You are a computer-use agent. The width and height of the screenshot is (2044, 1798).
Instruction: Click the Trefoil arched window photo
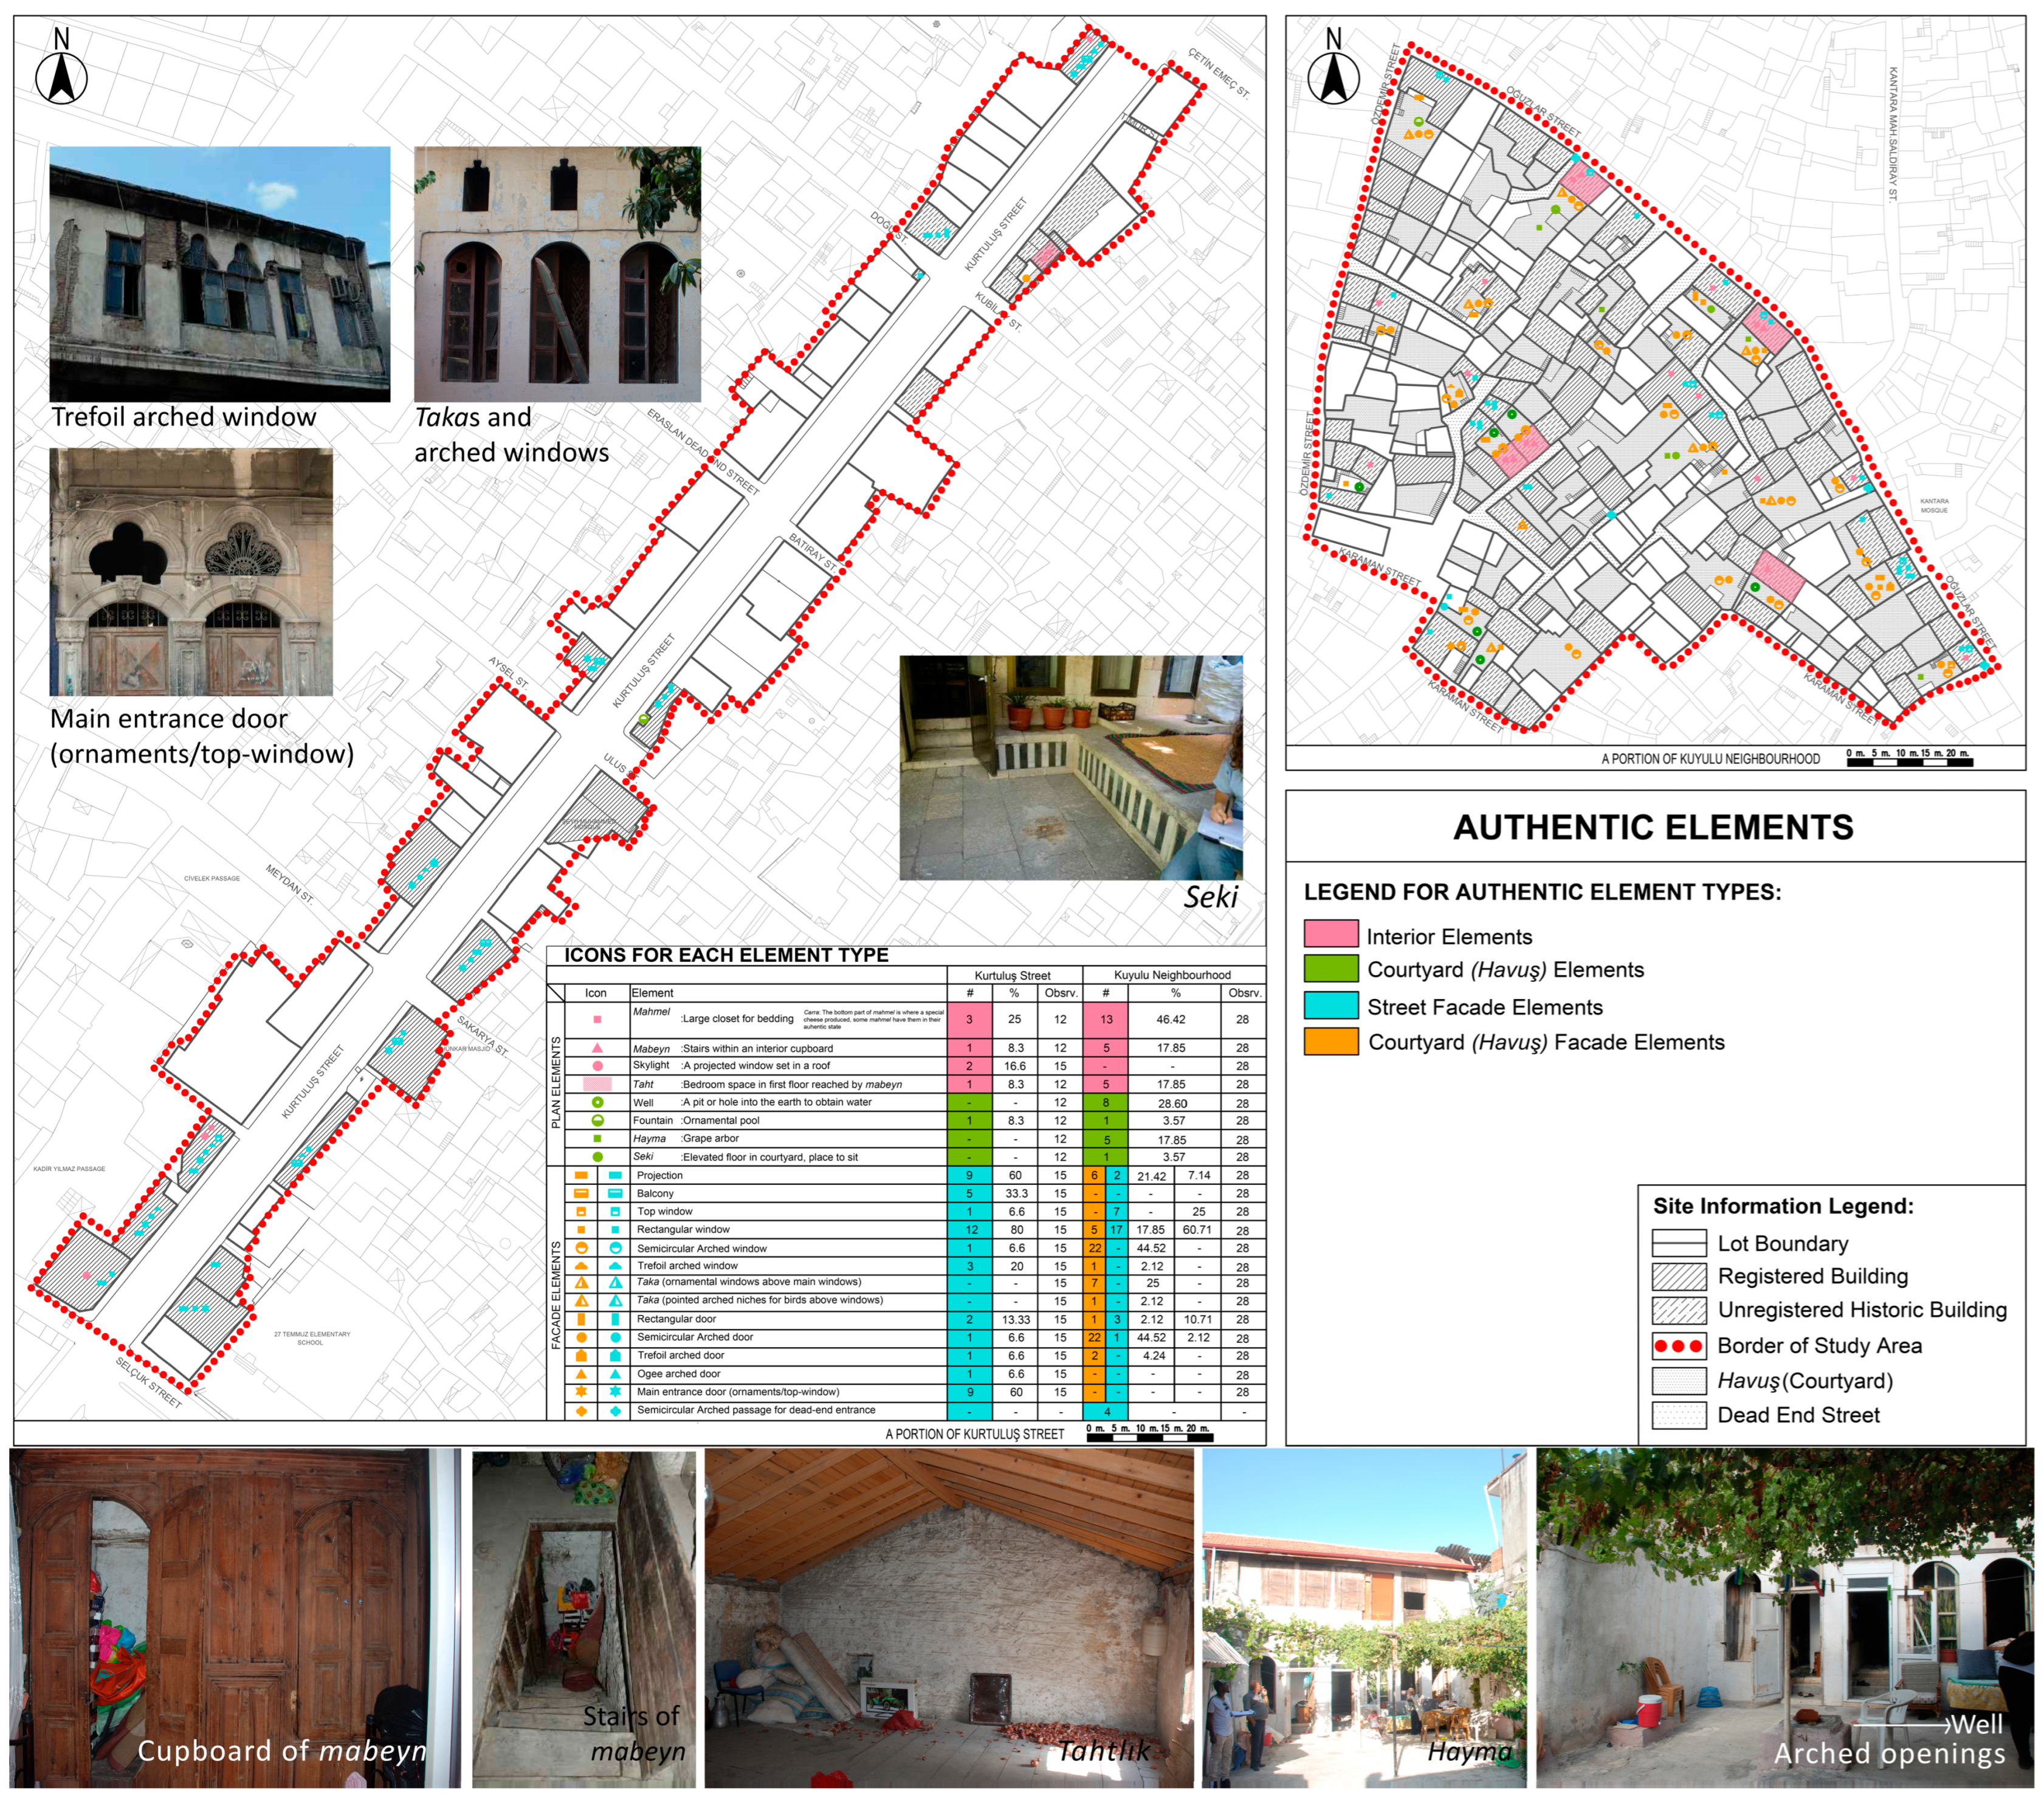coord(220,274)
